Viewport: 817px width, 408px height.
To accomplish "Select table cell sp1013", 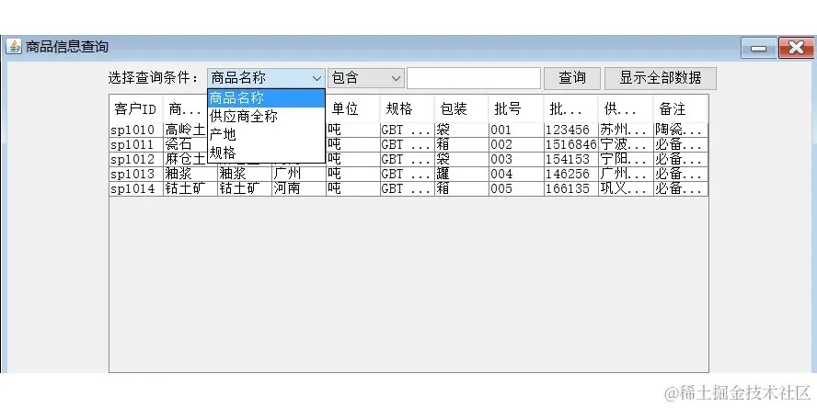I will coord(136,174).
